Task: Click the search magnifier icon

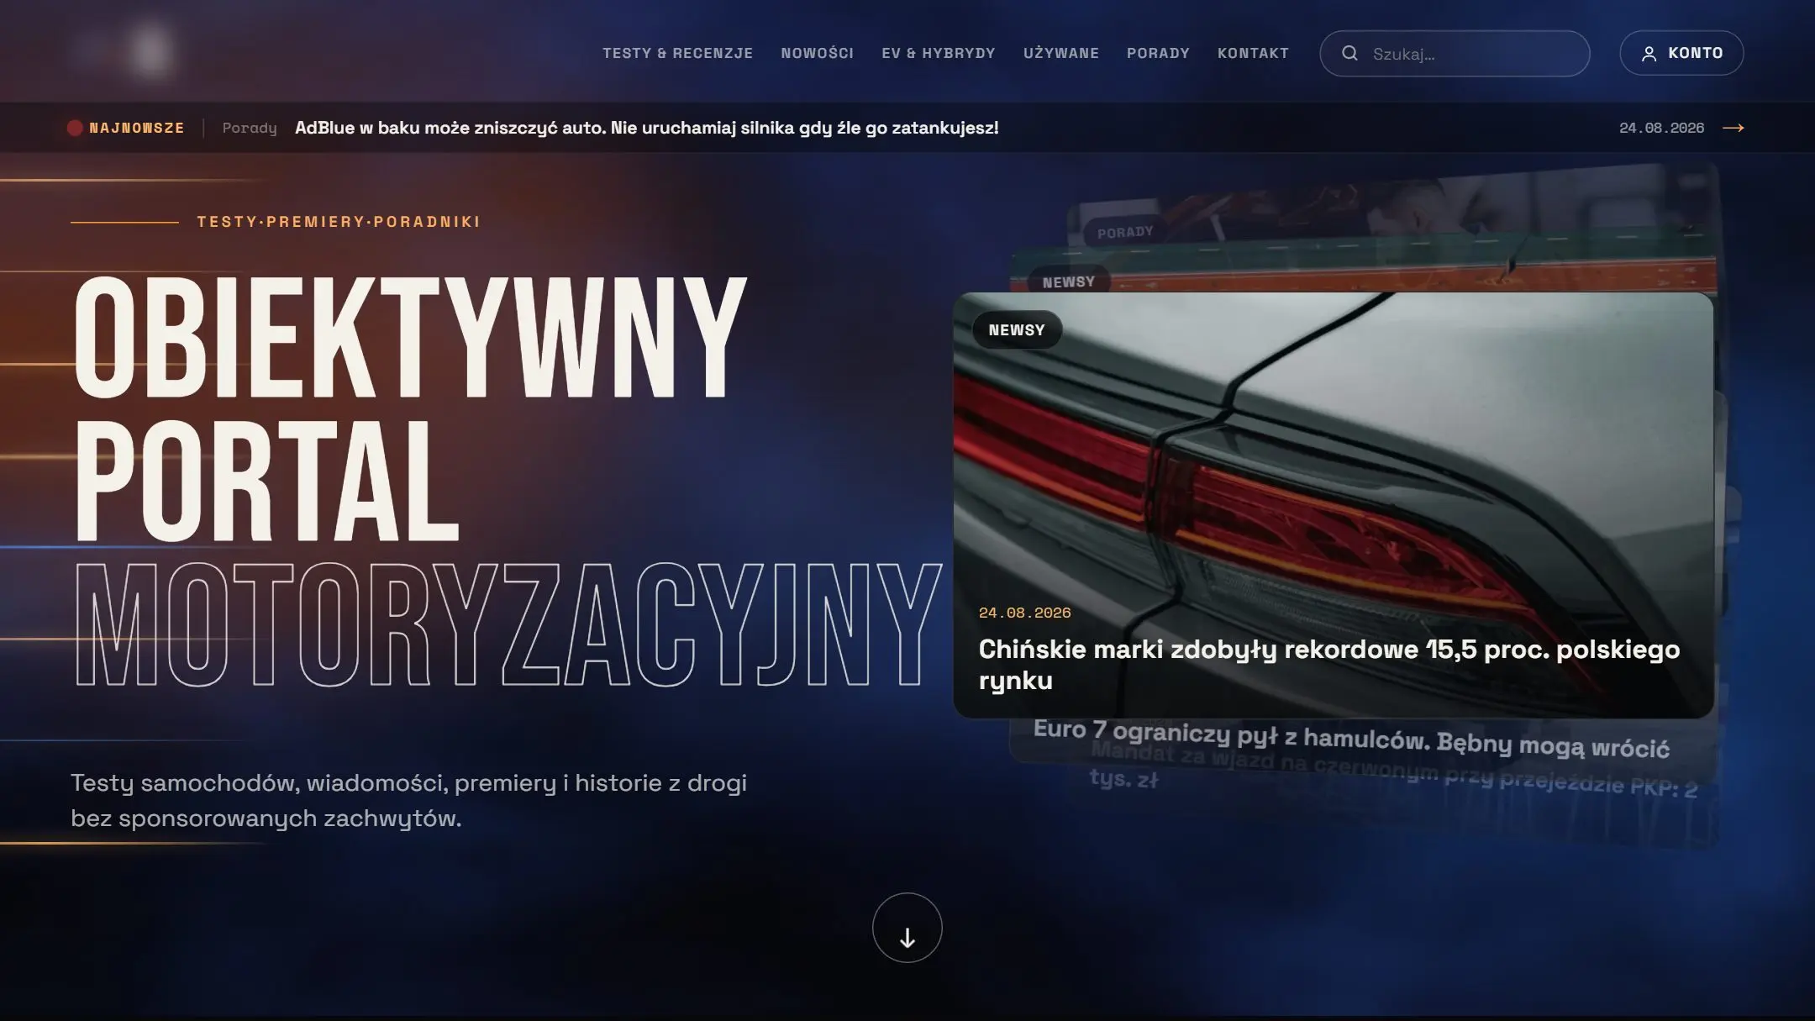Action: click(1349, 54)
